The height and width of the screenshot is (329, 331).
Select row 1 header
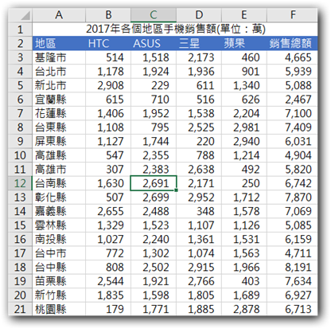20,29
